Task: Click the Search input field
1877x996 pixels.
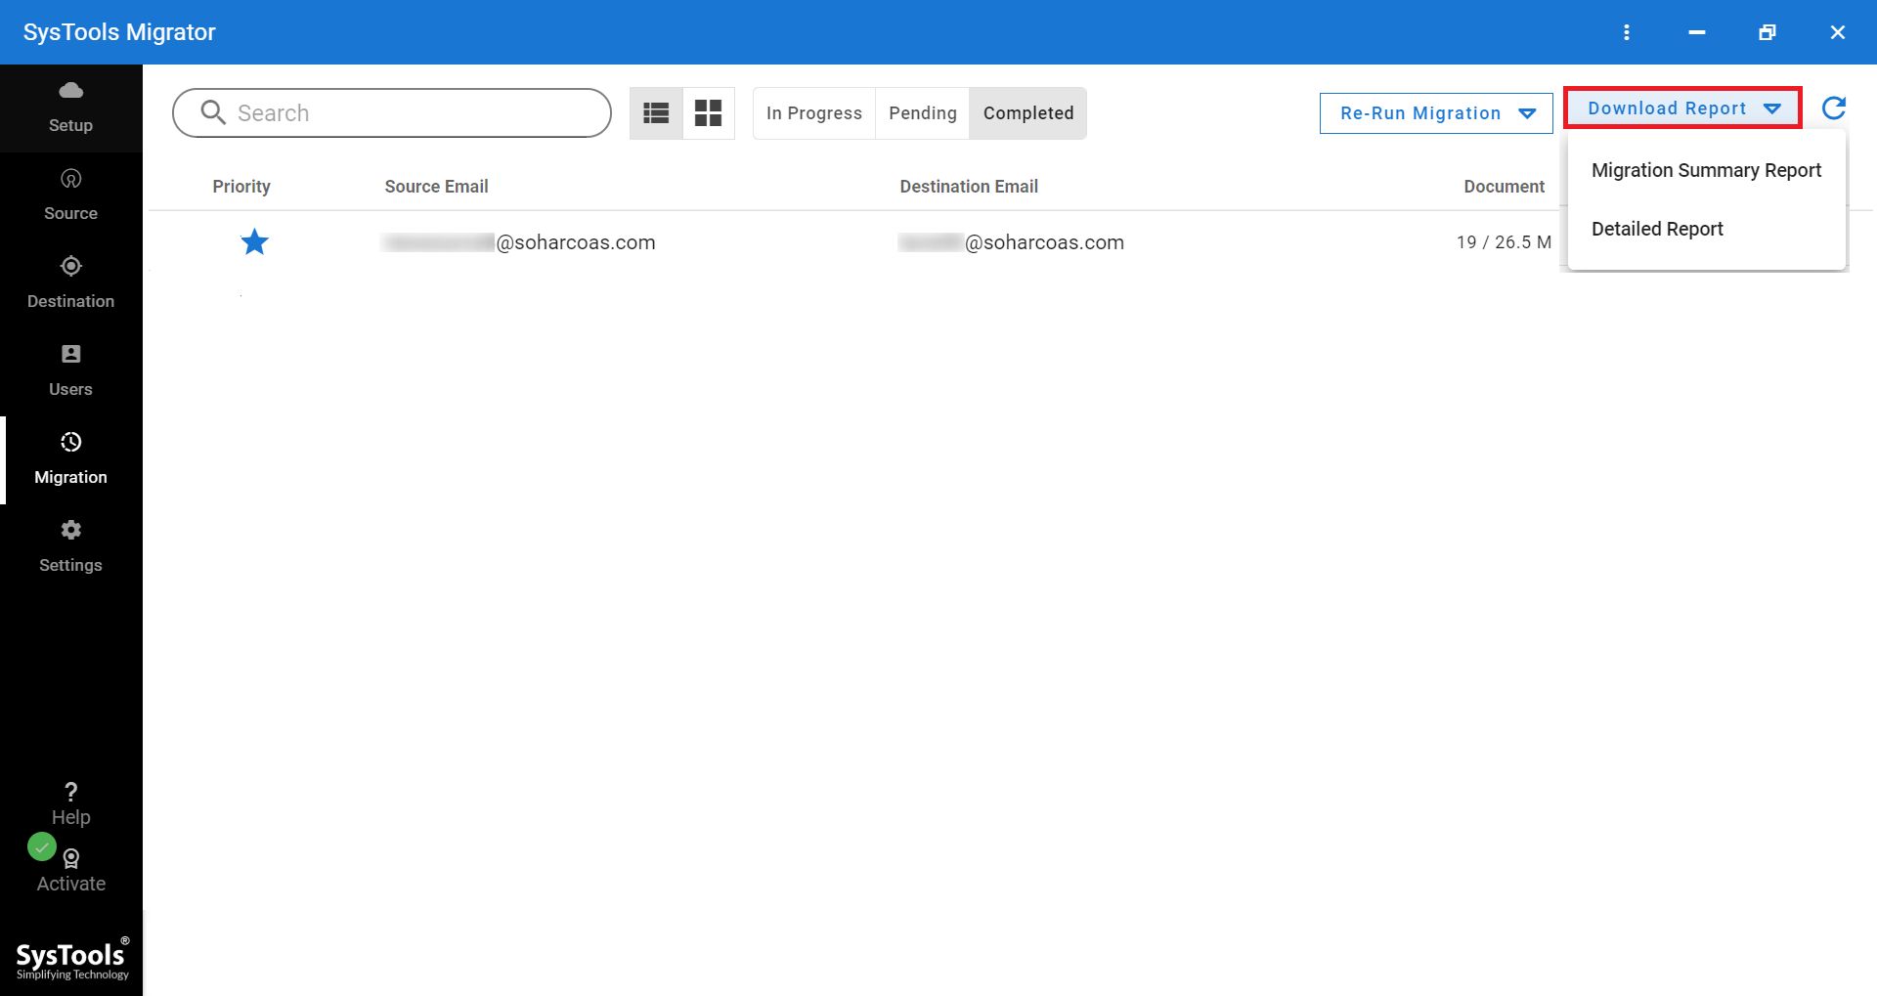Action: [x=411, y=113]
